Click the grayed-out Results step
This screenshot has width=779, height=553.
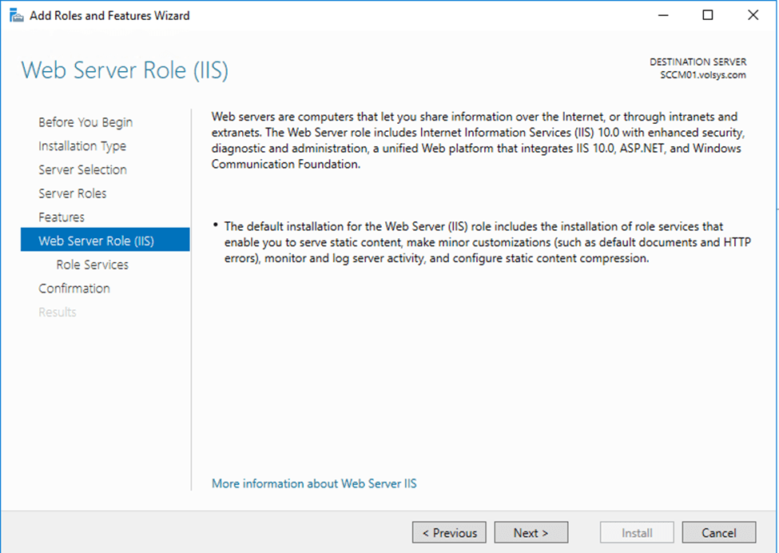(x=57, y=312)
